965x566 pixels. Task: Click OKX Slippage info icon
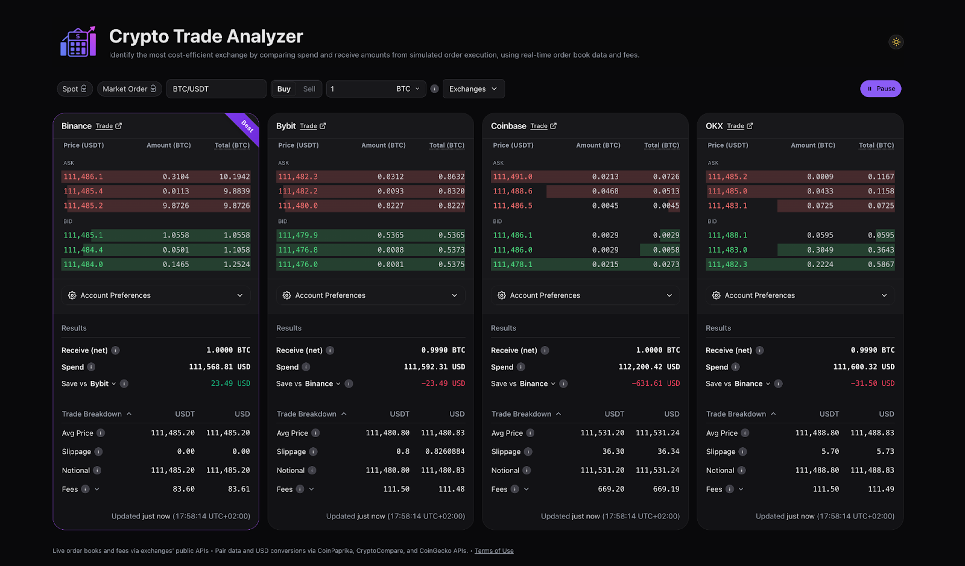coord(742,451)
